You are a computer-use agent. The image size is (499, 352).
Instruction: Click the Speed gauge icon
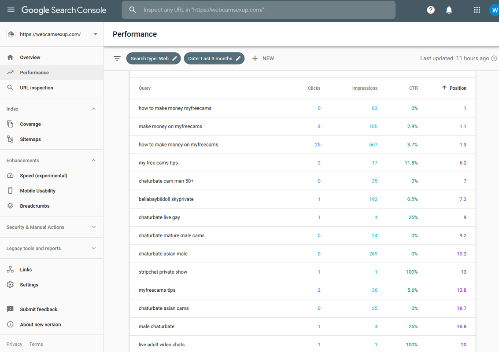pyautogui.click(x=10, y=176)
